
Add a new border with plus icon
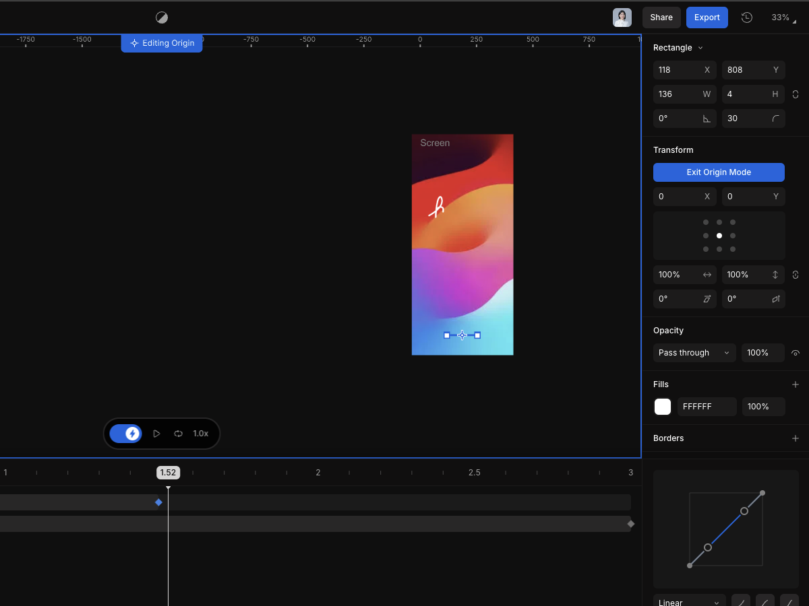[796, 438]
